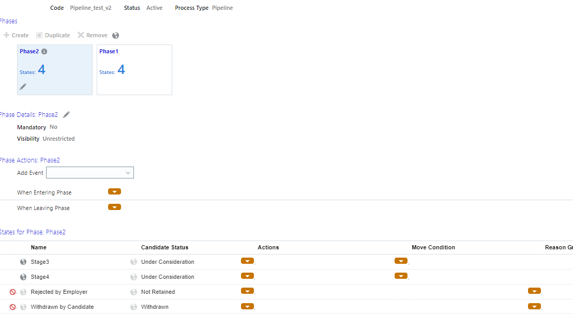
Task: Expand the When Entering Phase action menu
Action: 114,191
